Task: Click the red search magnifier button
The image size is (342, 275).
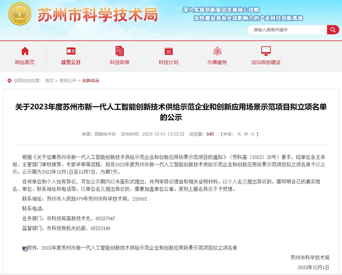Action: pyautogui.click(x=333, y=30)
